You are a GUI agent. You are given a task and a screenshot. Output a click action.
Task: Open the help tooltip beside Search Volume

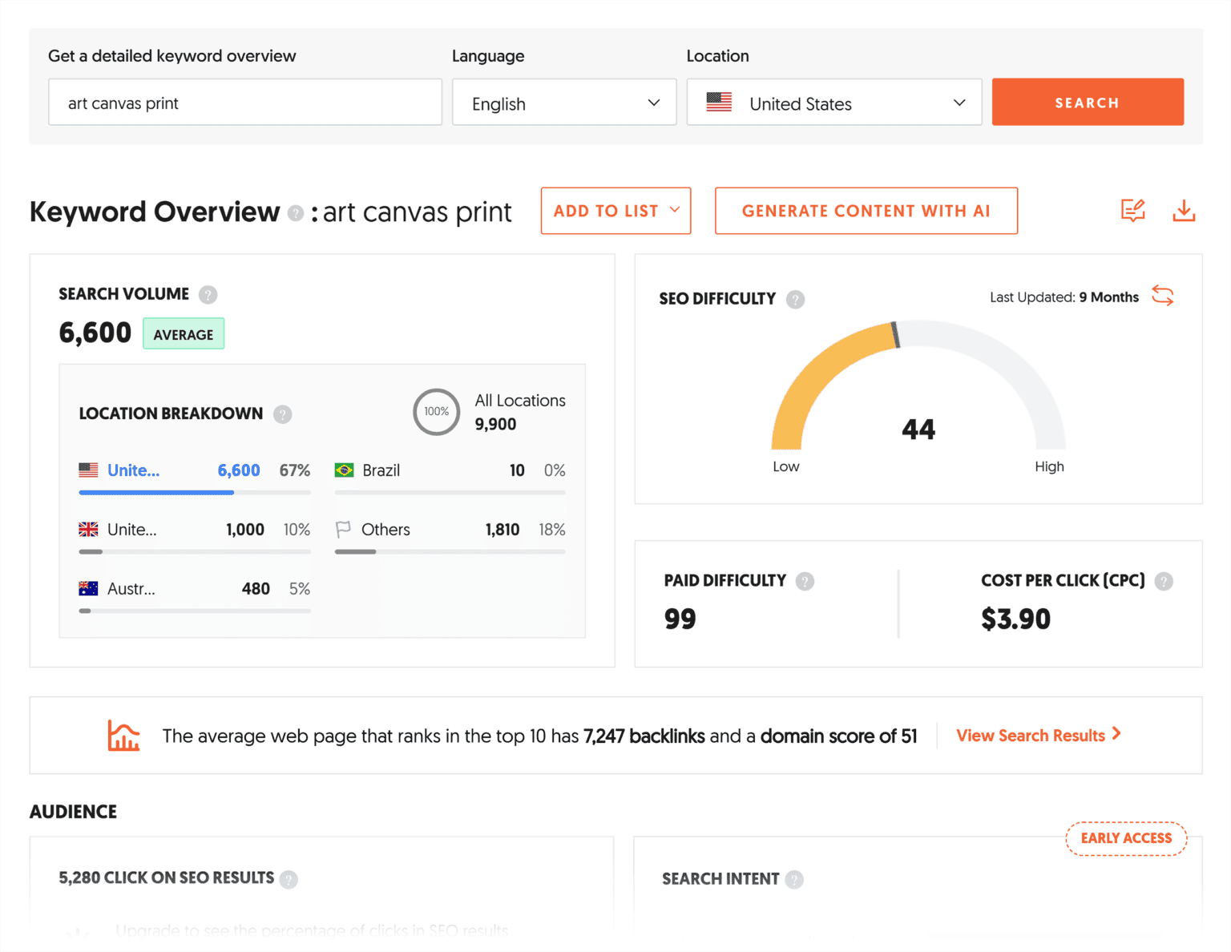[208, 294]
